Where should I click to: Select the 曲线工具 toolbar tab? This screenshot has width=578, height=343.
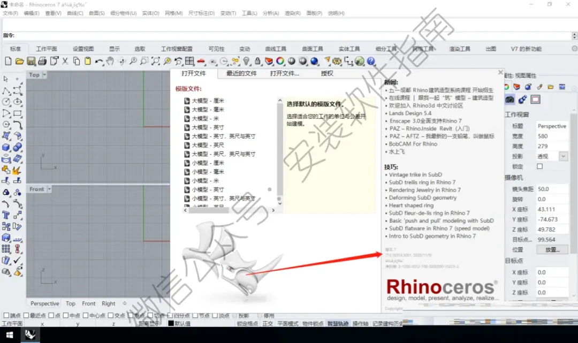tap(276, 49)
